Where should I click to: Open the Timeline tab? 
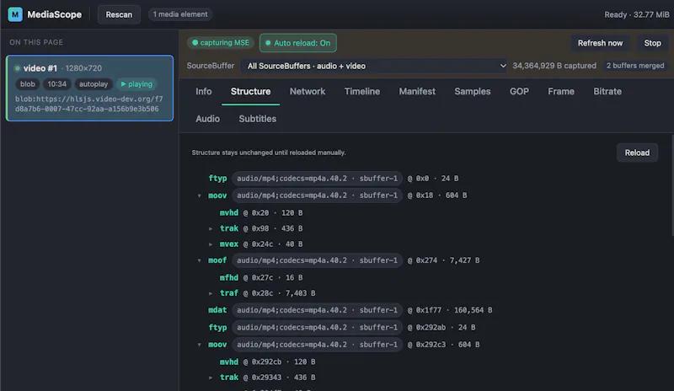pyautogui.click(x=362, y=92)
